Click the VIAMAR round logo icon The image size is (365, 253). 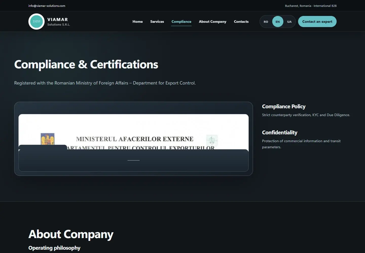point(36,22)
